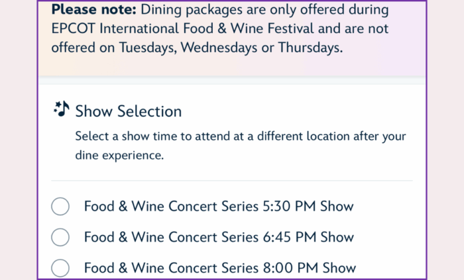
Task: Click the 5:30 PM time text
Action: [290, 206]
